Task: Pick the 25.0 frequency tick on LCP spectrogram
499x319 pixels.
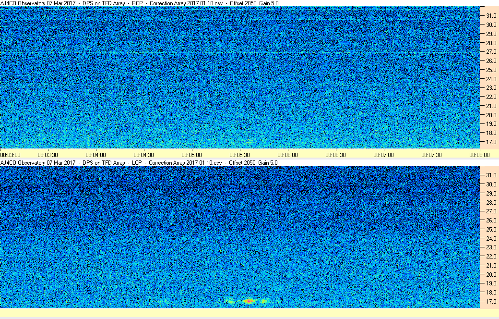Action: click(x=491, y=230)
